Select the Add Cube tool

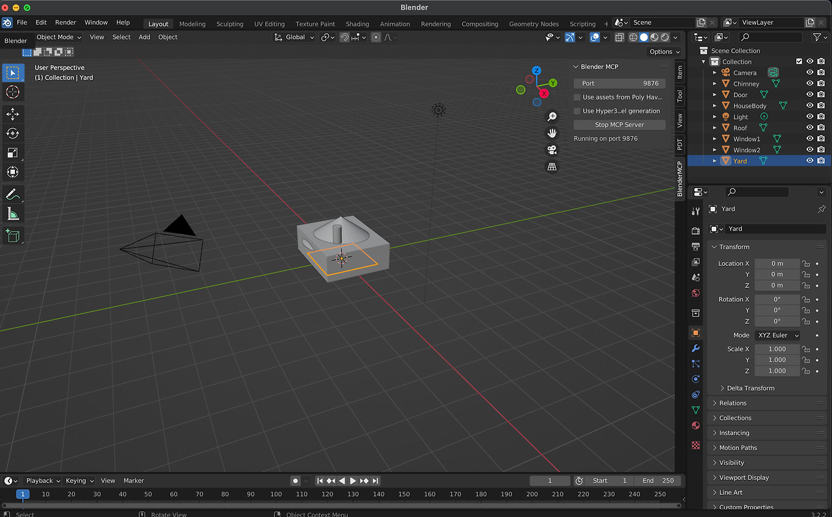[12, 235]
